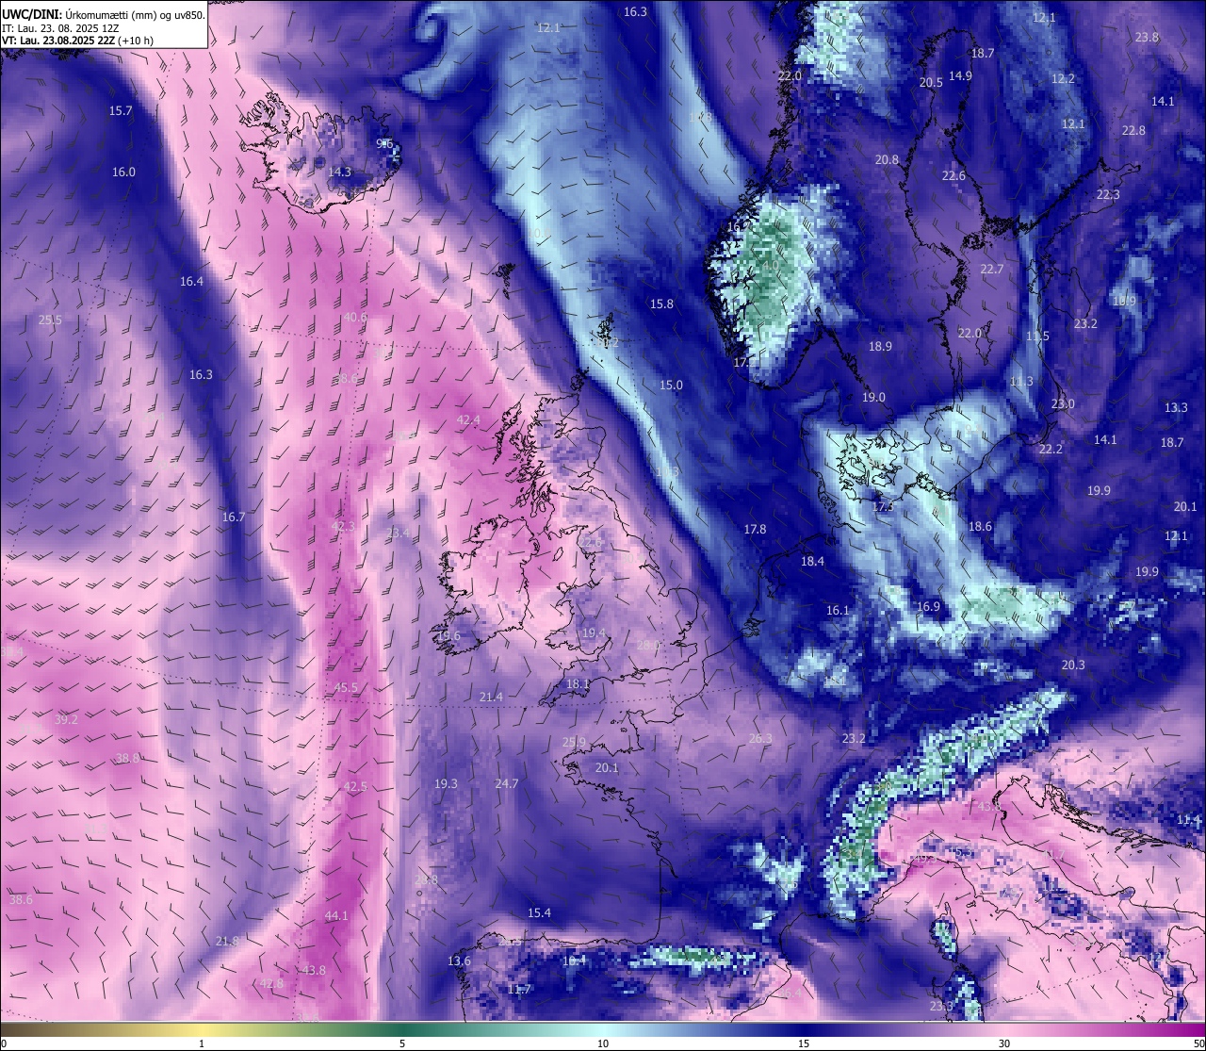
Task: Click the 15.4 value north of Spain
Action: click(x=539, y=912)
